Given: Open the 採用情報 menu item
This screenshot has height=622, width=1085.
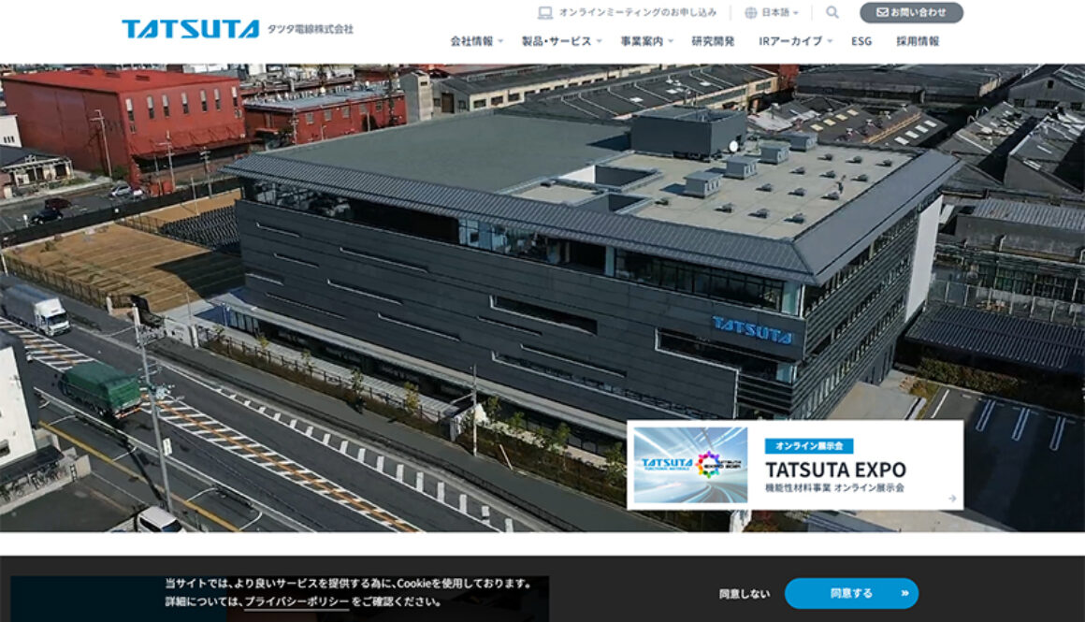Looking at the screenshot, I should (x=918, y=41).
